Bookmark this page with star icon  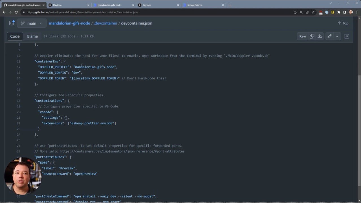tap(313, 12)
